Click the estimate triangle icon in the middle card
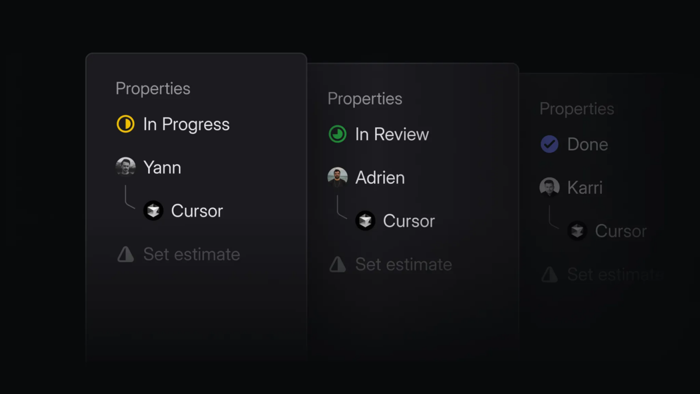The image size is (700, 394). (x=337, y=264)
